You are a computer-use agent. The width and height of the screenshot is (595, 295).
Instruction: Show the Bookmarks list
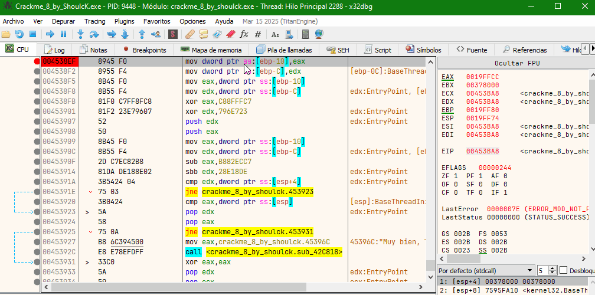231,34
